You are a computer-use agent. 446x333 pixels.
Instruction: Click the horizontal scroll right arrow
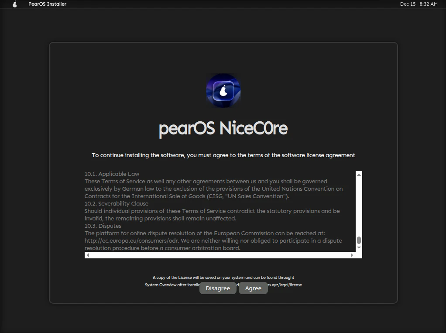(x=352, y=255)
